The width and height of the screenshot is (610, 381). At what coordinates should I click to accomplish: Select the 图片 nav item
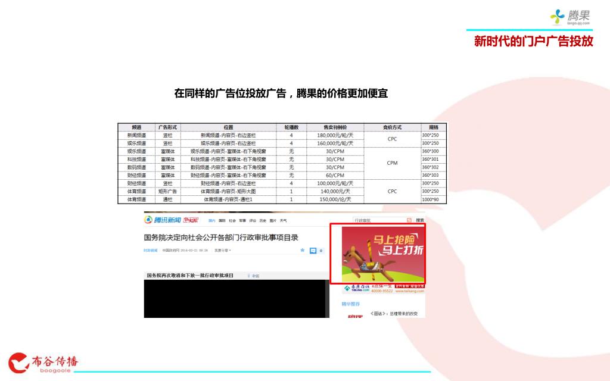(x=273, y=220)
